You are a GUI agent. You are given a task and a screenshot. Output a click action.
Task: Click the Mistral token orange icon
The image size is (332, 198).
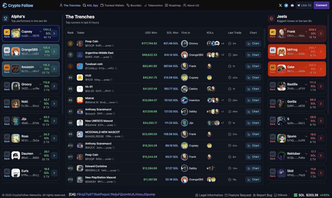pyautogui.click(x=80, y=100)
